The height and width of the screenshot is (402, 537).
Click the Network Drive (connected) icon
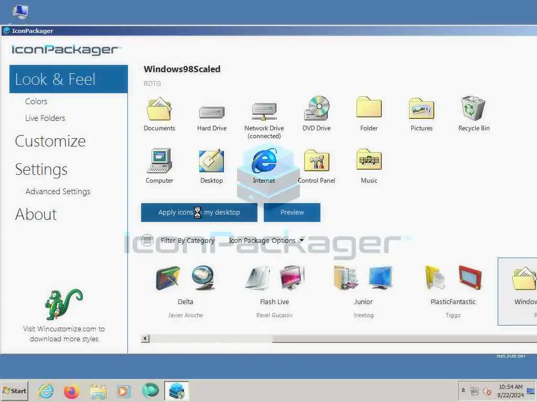264,111
